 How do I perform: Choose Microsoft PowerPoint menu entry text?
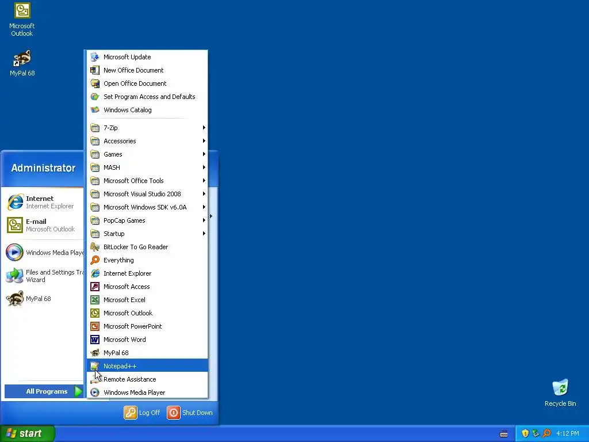133,326
